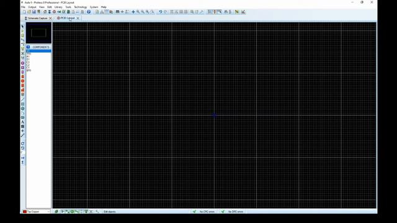The image size is (397, 223).
Task: Select the Selection Mode arrow tool
Action: [x=22, y=27]
